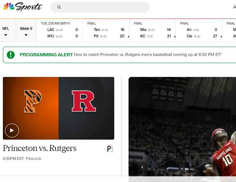Click the Rutgers red R logo
Screen dimensions: 236x182
coord(84,101)
